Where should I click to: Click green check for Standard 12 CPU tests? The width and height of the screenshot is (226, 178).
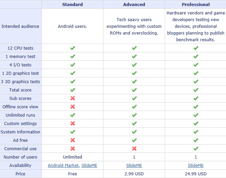pos(73,48)
